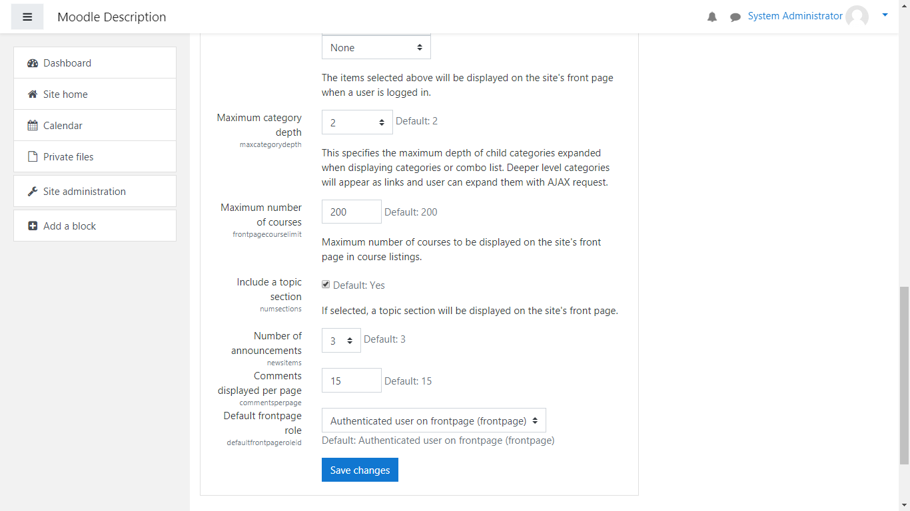Toggle the hamburger side panel button
Viewport: 910px width, 511px height.
[27, 17]
